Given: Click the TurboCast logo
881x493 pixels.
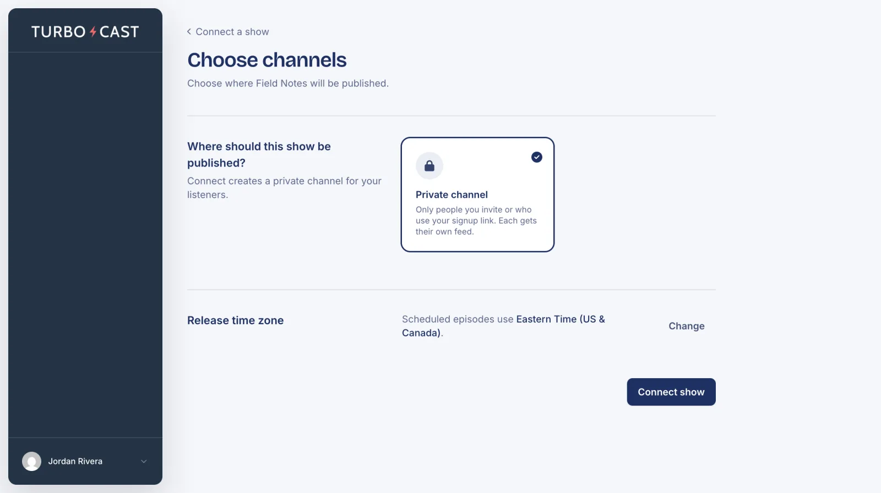Looking at the screenshot, I should tap(85, 32).
